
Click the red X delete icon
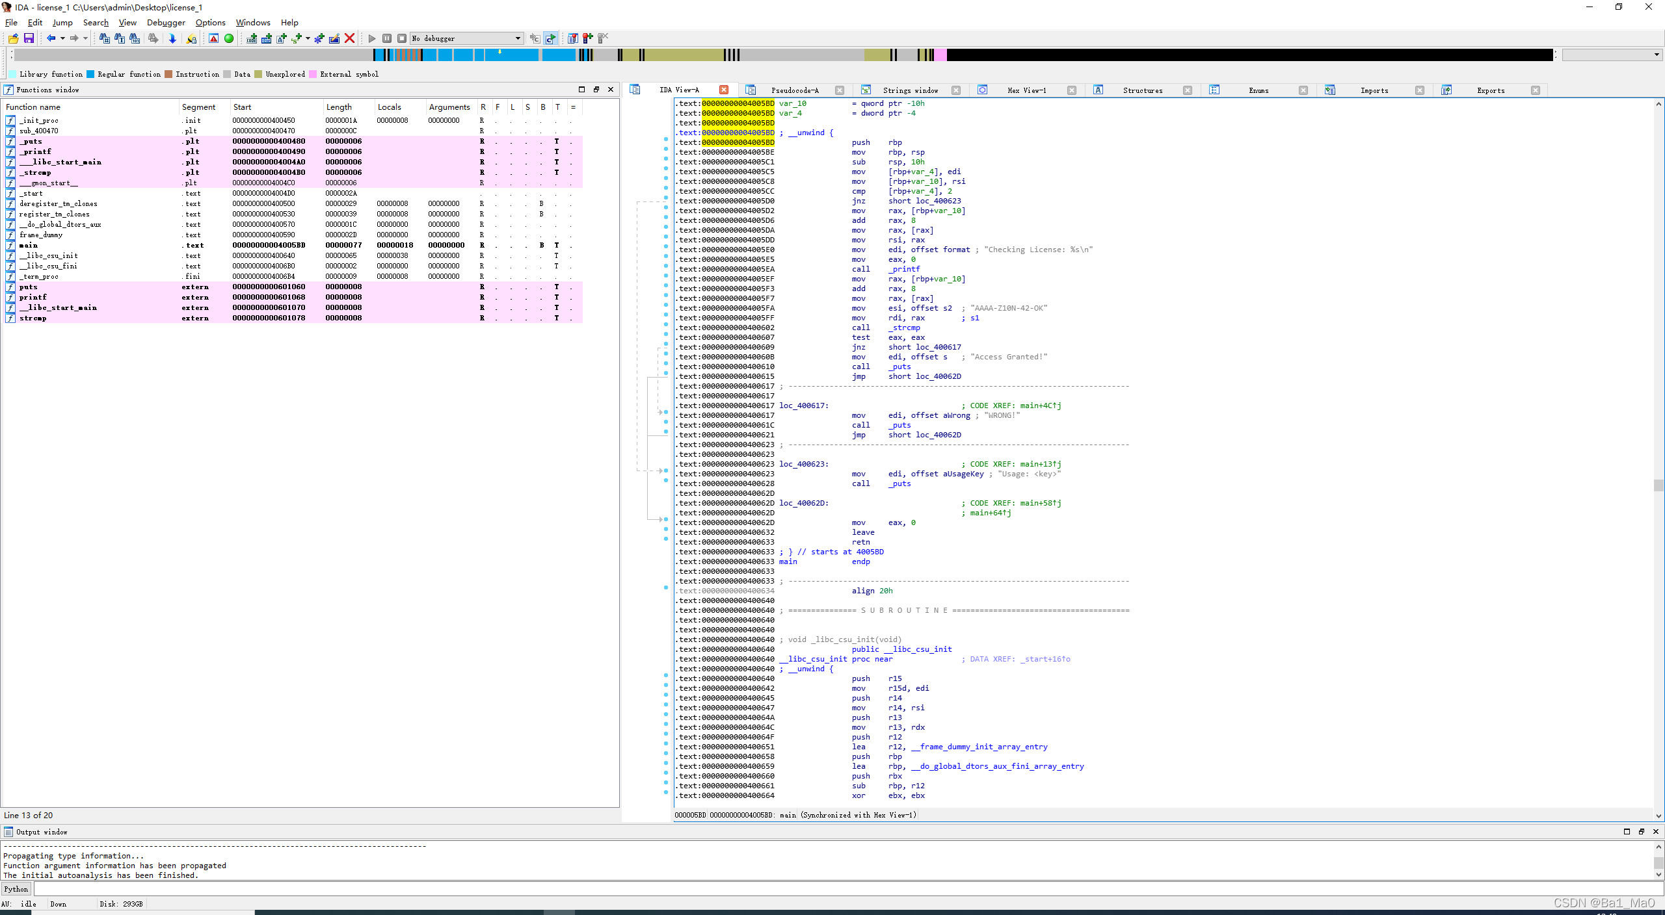(x=349, y=38)
